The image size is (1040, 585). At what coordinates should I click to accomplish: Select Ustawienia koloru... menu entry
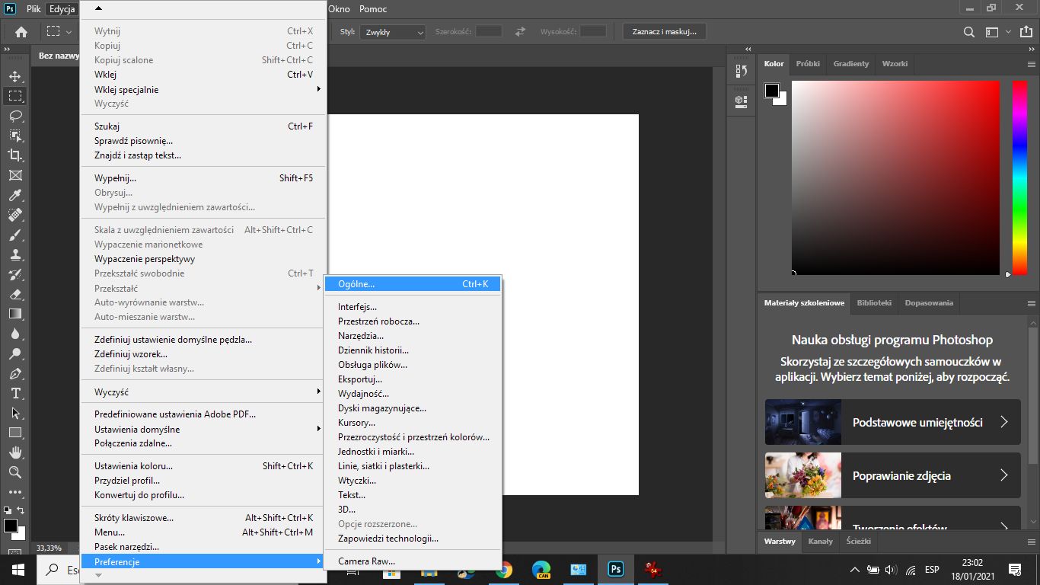(203, 466)
